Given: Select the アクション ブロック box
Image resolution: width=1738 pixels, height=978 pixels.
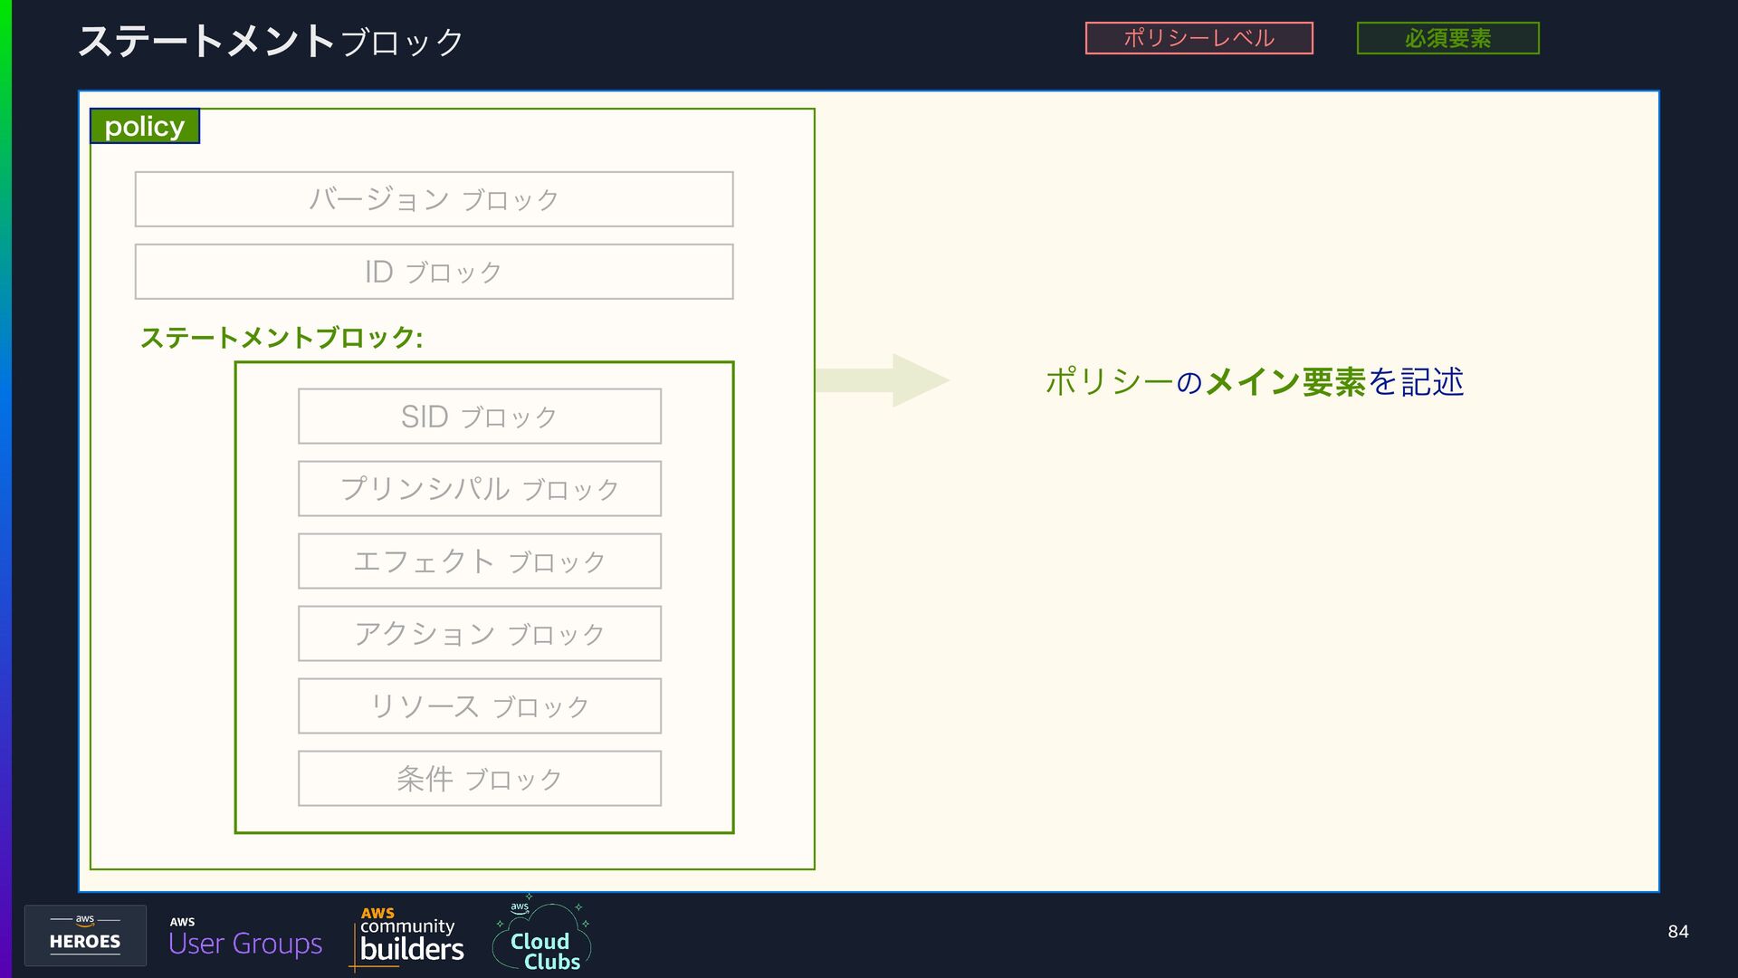Looking at the screenshot, I should pyautogui.click(x=480, y=634).
